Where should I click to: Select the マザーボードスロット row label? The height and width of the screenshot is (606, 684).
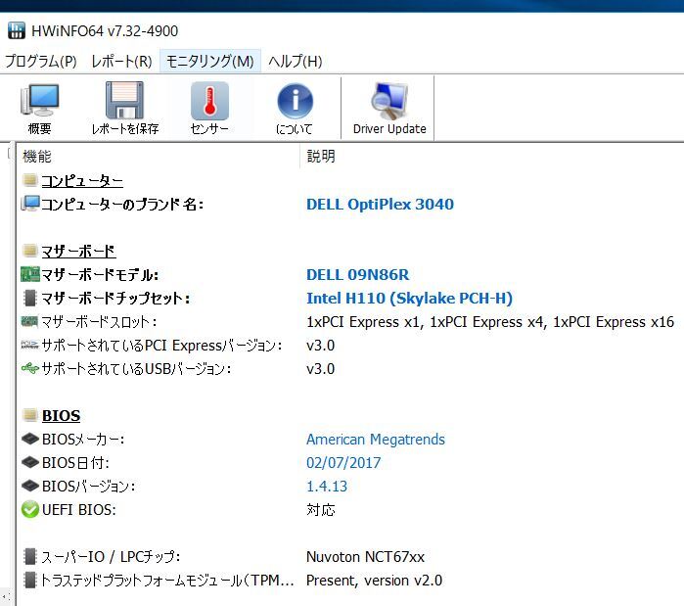click(x=99, y=322)
